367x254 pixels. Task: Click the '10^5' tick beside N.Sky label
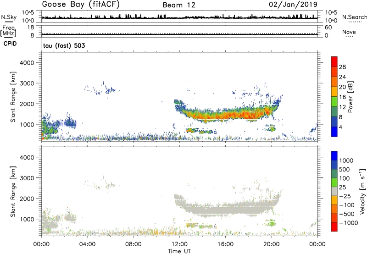click(28, 12)
